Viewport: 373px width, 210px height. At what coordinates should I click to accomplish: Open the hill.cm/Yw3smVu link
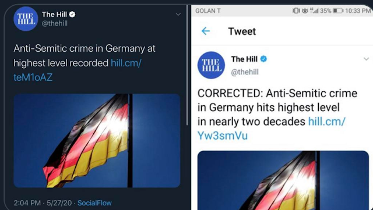click(x=272, y=129)
